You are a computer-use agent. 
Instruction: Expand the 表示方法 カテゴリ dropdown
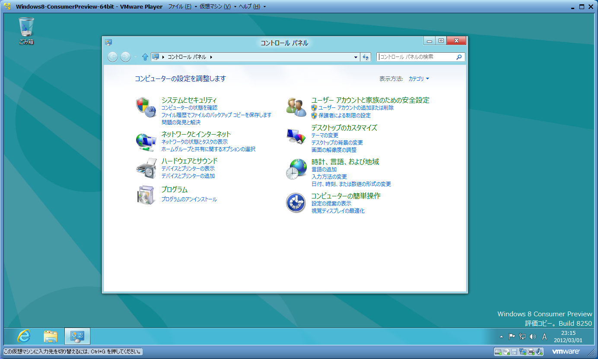click(x=419, y=79)
